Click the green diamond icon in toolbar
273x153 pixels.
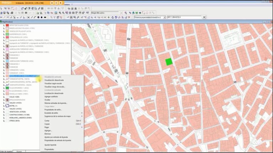pyautogui.click(x=109, y=17)
